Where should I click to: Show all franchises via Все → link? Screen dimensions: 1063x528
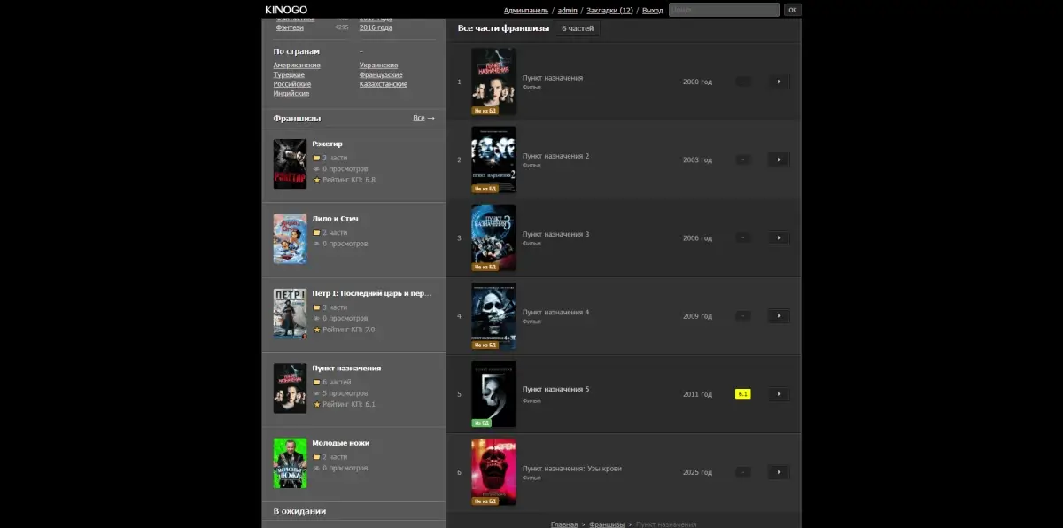[423, 118]
